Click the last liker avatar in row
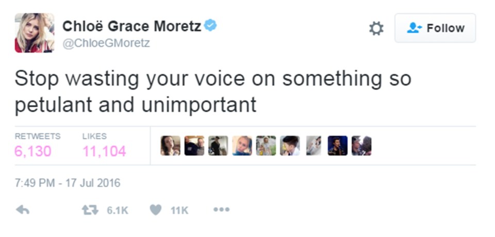Image resolution: width=495 pixels, height=237 pixels. (361, 146)
